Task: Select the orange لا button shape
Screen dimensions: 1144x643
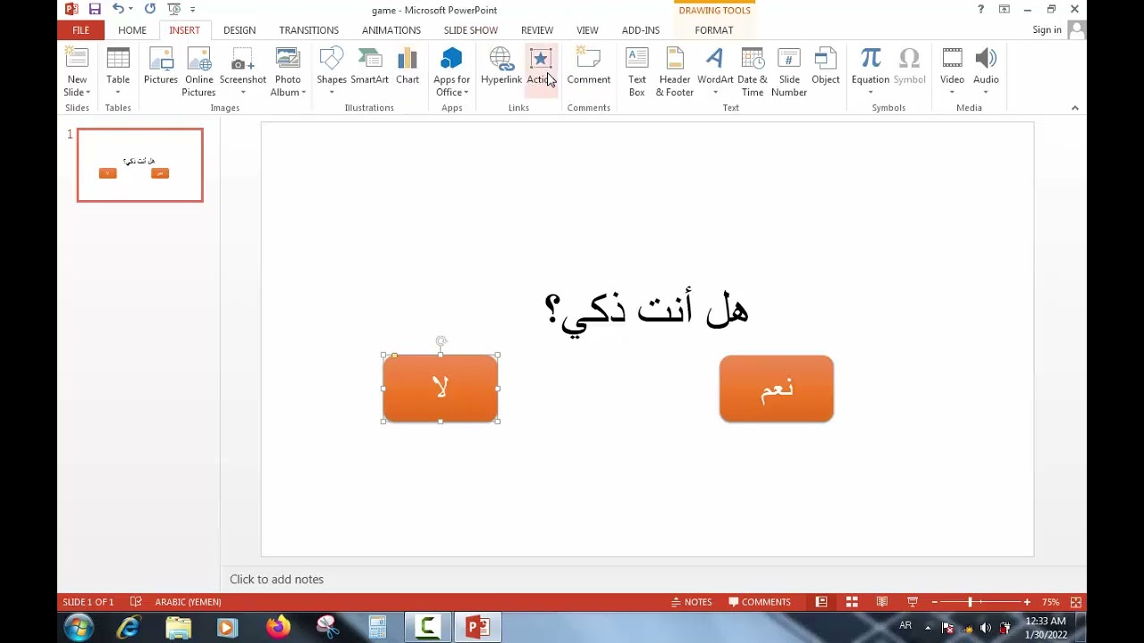Action: [441, 388]
